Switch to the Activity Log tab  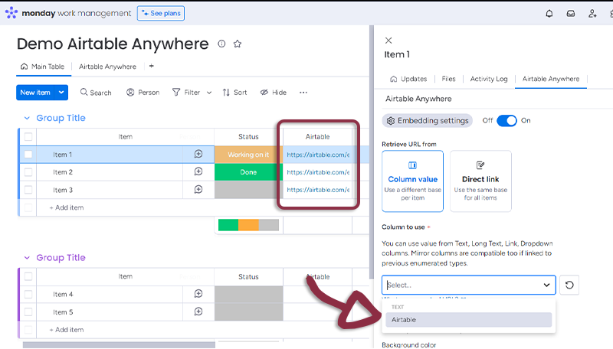[x=489, y=79]
